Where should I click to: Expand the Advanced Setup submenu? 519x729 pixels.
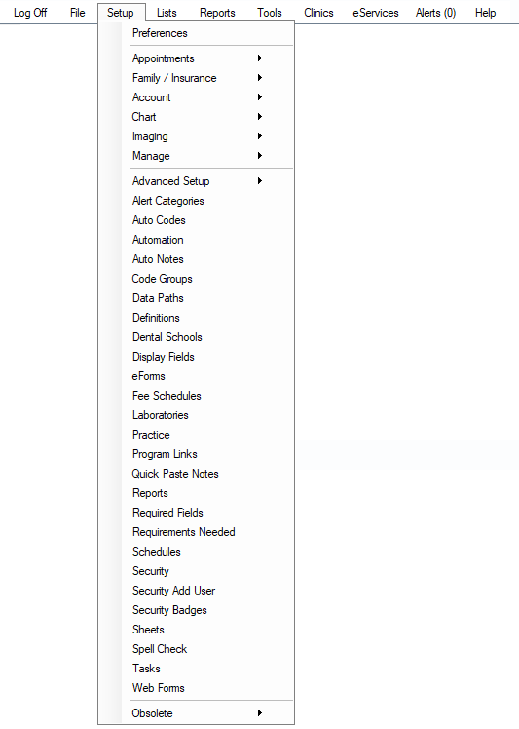click(196, 181)
